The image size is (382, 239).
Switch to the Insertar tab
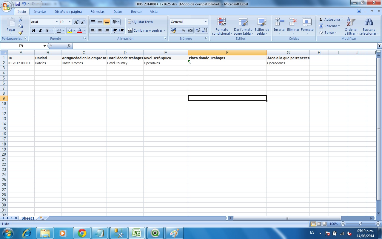[40, 12]
